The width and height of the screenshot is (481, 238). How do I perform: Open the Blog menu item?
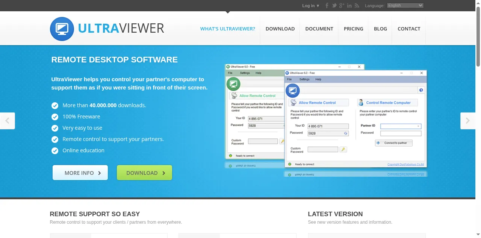coord(380,29)
